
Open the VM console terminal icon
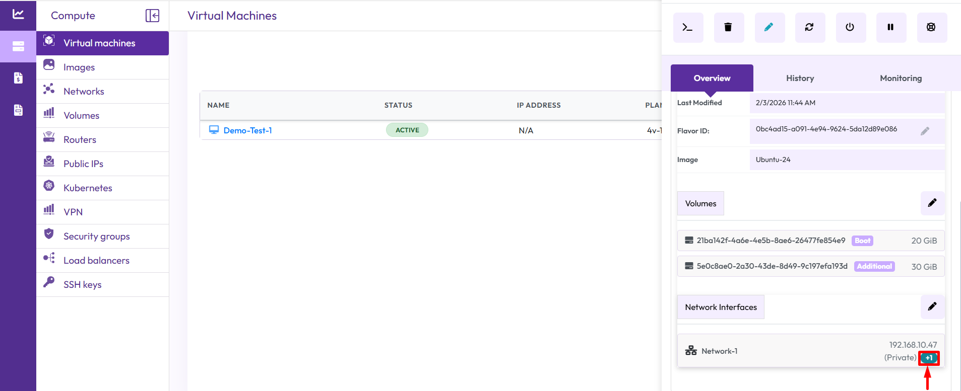tap(688, 28)
